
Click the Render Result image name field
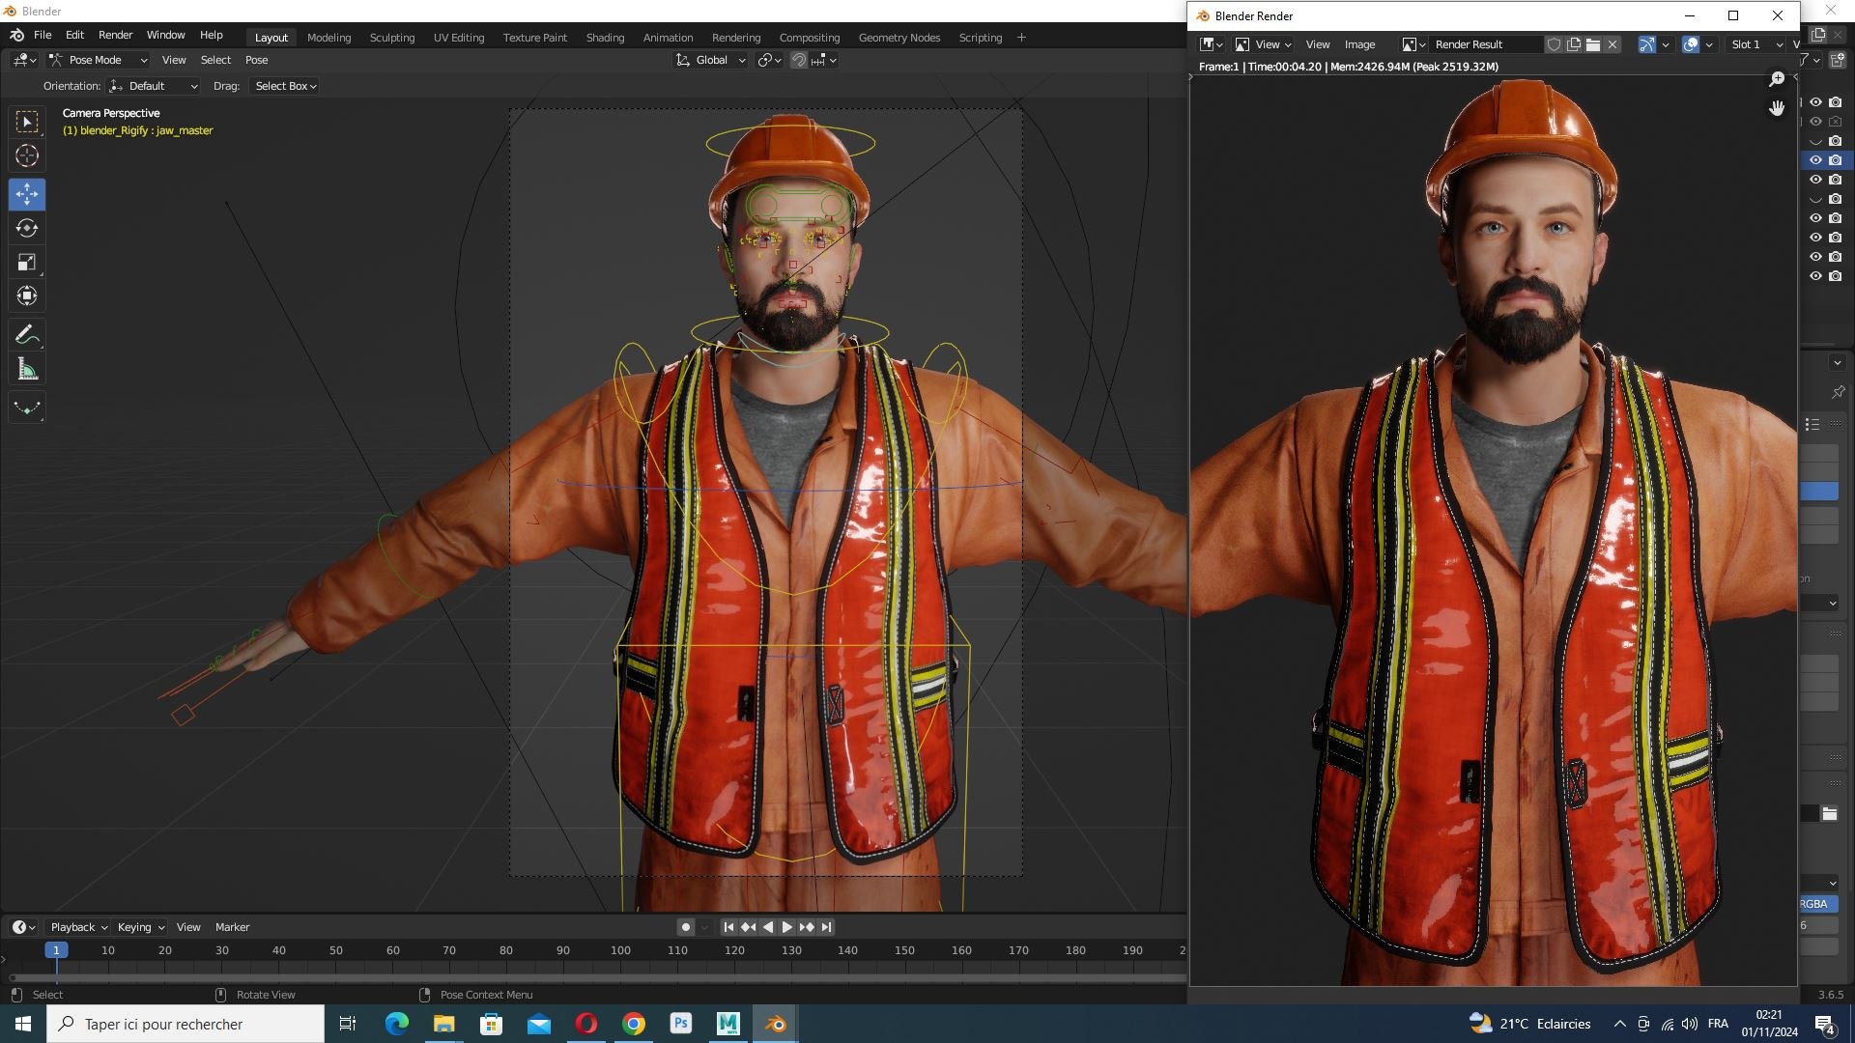click(1486, 44)
